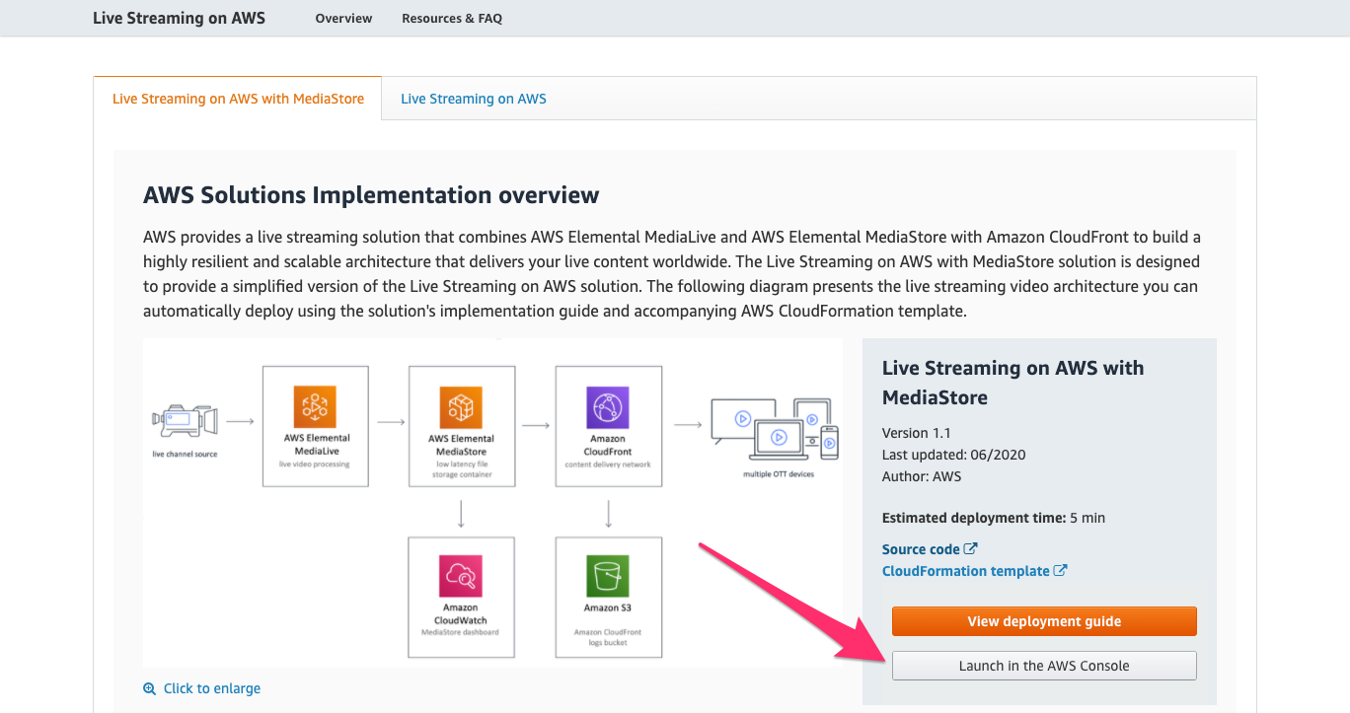Click the Amazon CloudFront logs bucket caption
1350x713 pixels.
[608, 637]
